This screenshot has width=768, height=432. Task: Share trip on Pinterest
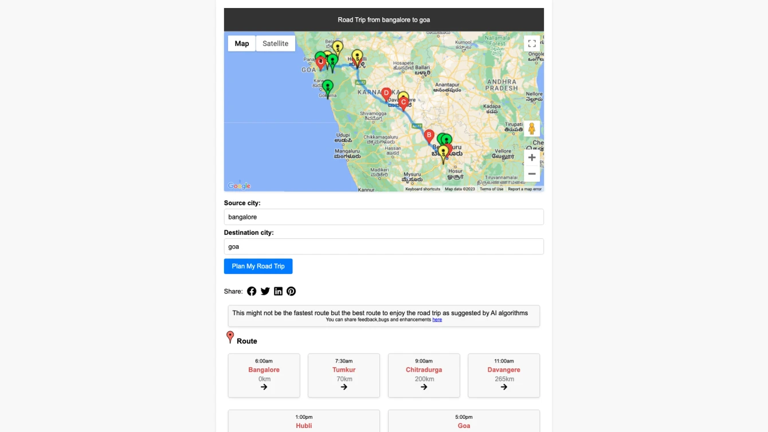291,291
